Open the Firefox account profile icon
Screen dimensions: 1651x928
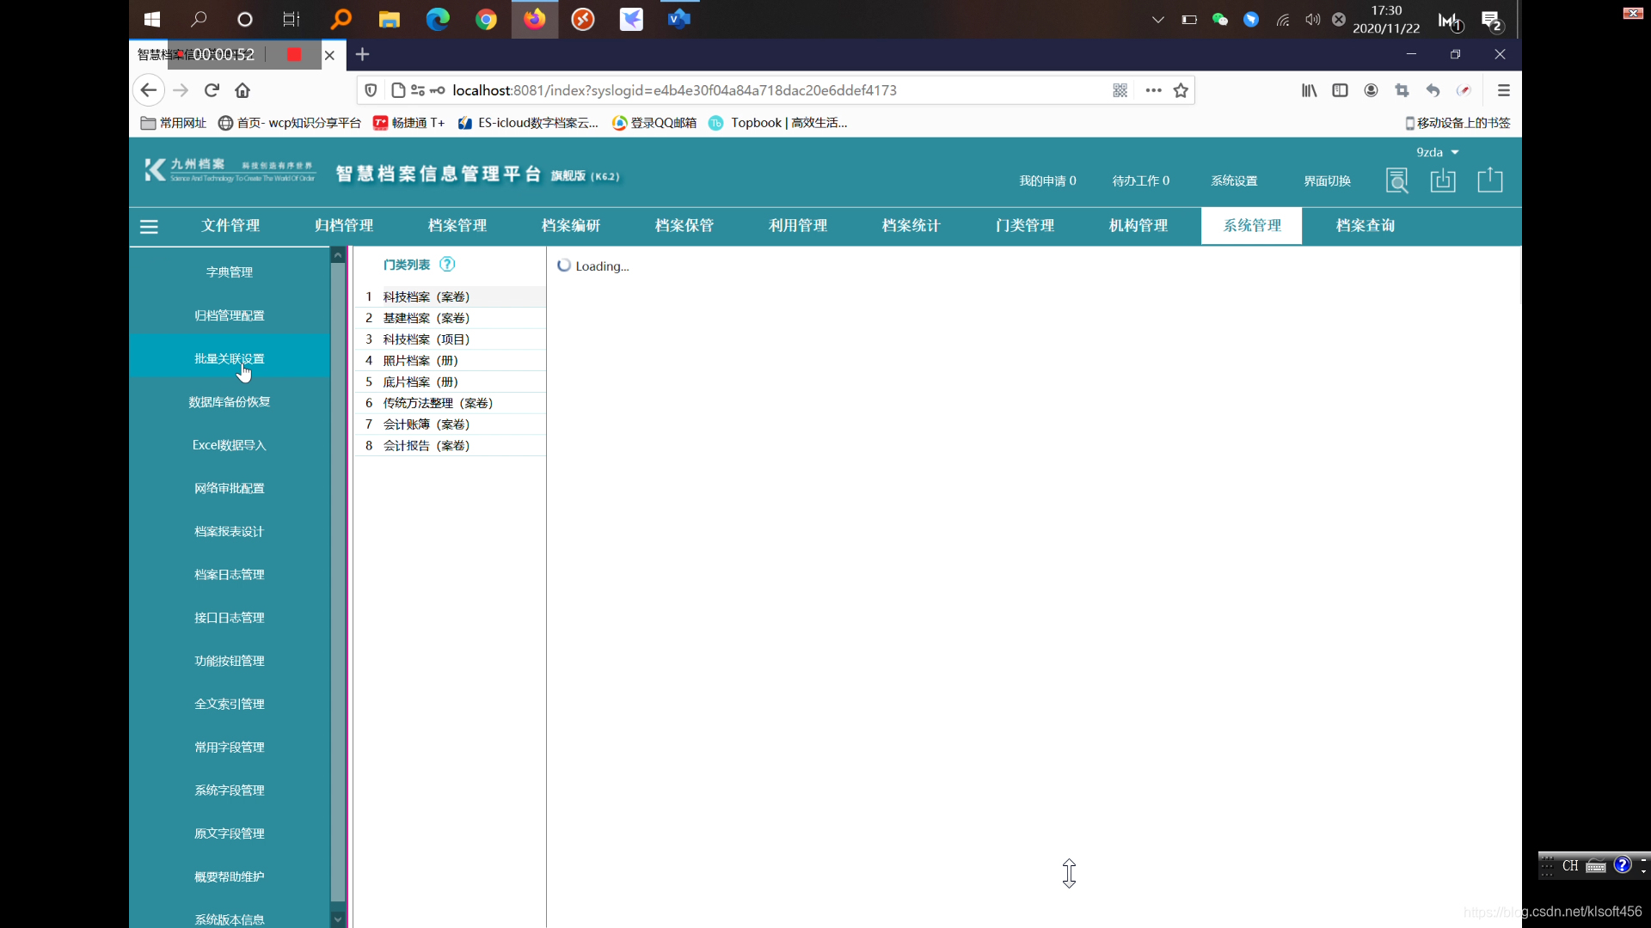click(x=1370, y=90)
